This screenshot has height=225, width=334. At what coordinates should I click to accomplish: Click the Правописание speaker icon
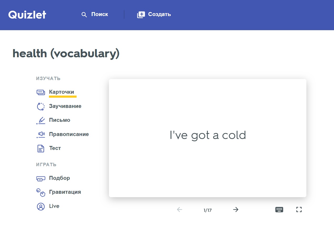coord(41,134)
